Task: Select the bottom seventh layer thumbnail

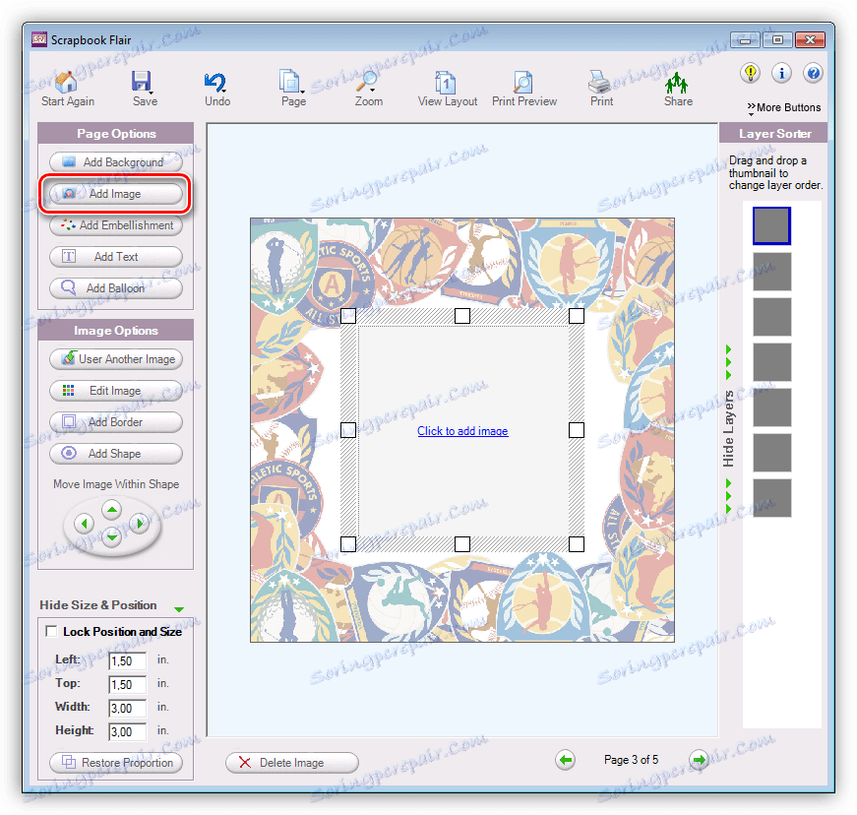Action: [x=771, y=498]
